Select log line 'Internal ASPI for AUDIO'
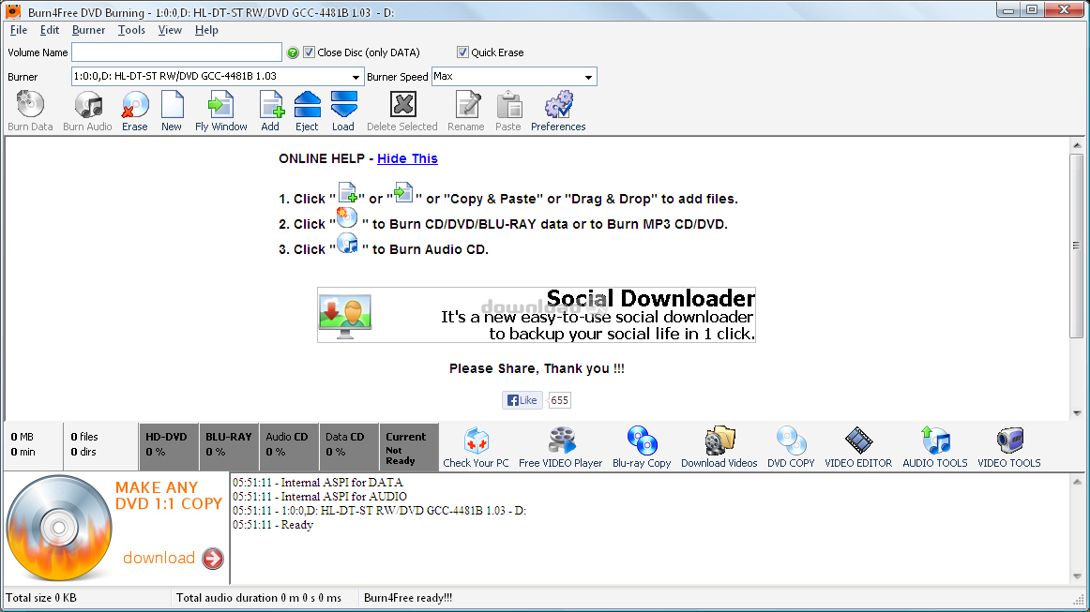The width and height of the screenshot is (1090, 612). [x=320, y=497]
